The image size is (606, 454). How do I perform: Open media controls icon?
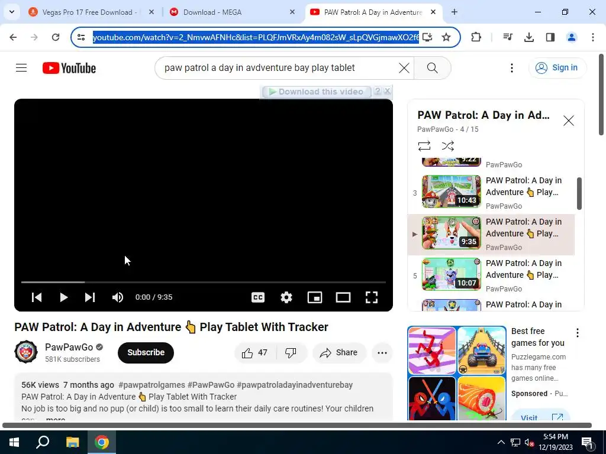[x=508, y=37]
